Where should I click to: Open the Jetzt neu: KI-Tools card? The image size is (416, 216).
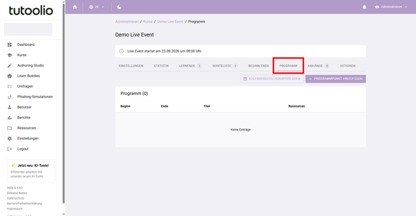pos(31,171)
